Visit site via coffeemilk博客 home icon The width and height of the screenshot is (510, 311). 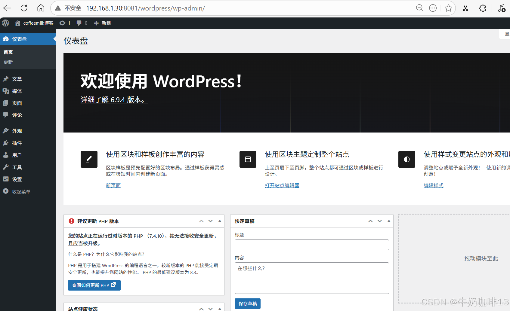(x=18, y=23)
